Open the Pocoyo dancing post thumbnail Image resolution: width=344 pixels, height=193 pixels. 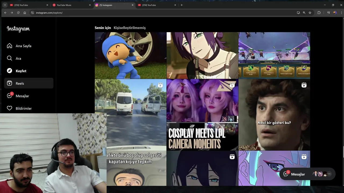point(130,55)
